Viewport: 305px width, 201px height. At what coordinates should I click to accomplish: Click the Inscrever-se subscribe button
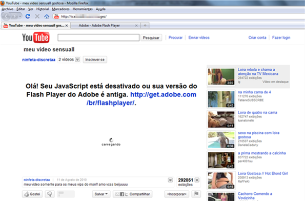click(x=95, y=59)
